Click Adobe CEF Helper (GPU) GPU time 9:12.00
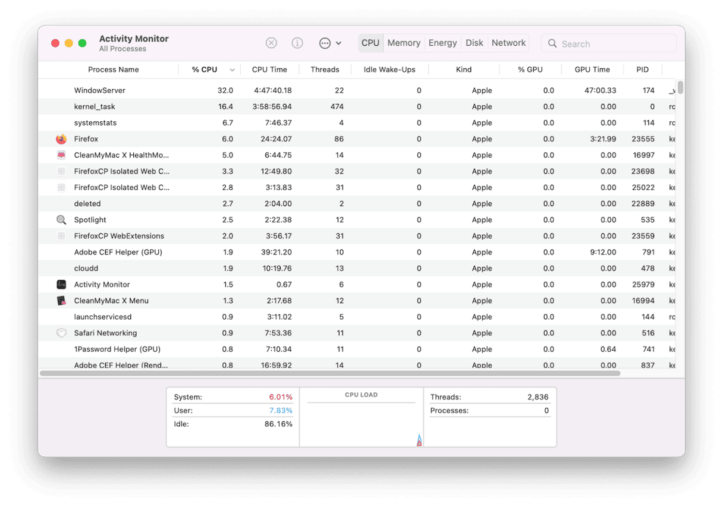723x507 pixels. (603, 252)
